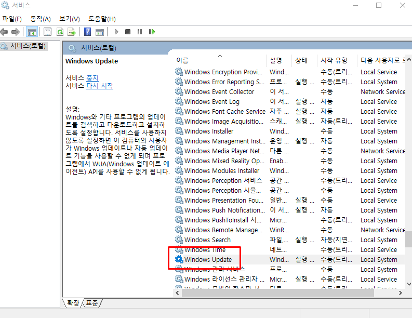
Task: Select the Windows Image Acquisitio... row
Action: click(x=289, y=121)
